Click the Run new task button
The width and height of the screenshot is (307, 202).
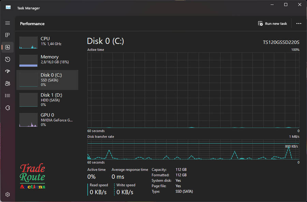[x=273, y=24]
